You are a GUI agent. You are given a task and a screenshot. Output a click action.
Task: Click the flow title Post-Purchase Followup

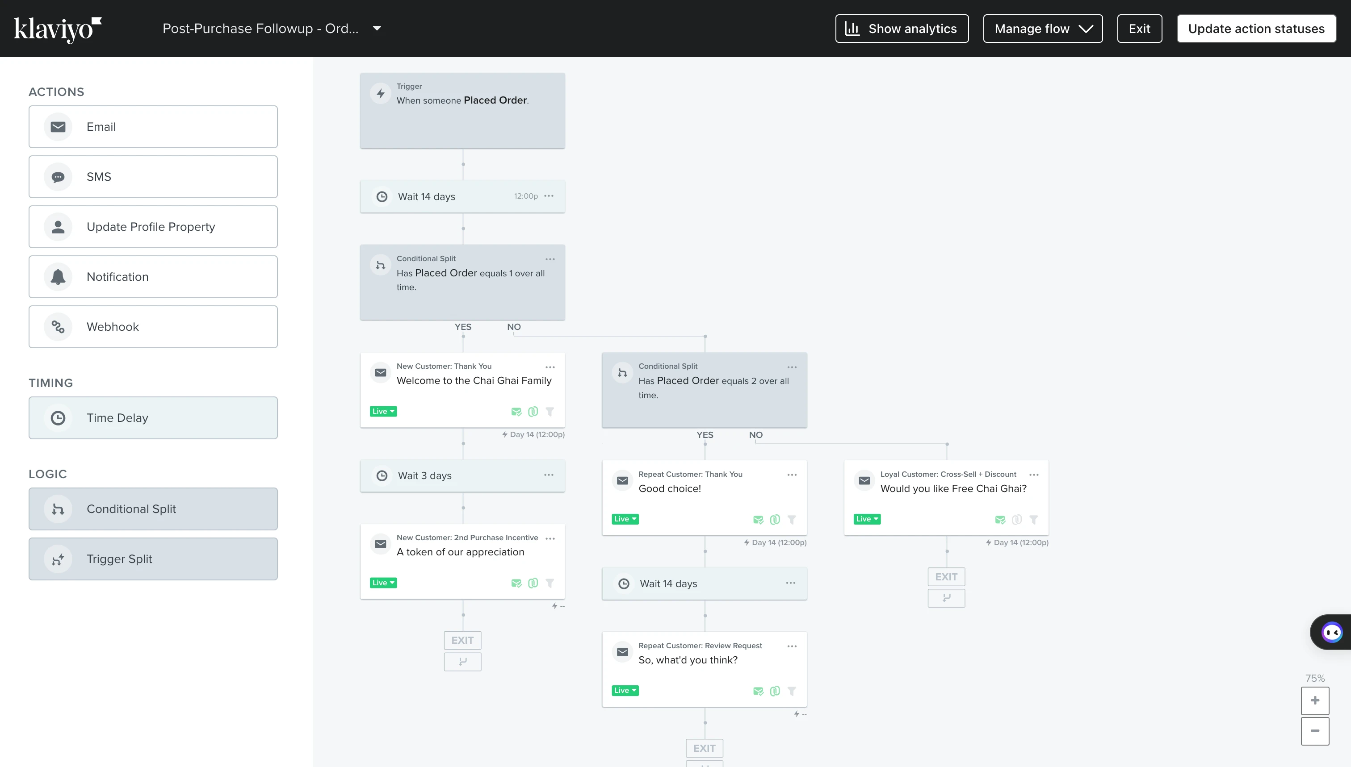(260, 29)
